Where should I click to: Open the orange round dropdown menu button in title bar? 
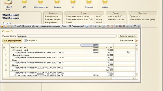pos(6,26)
